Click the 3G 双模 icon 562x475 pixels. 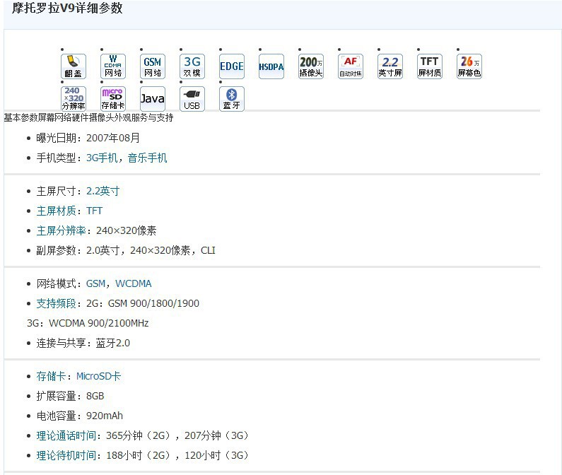192,66
